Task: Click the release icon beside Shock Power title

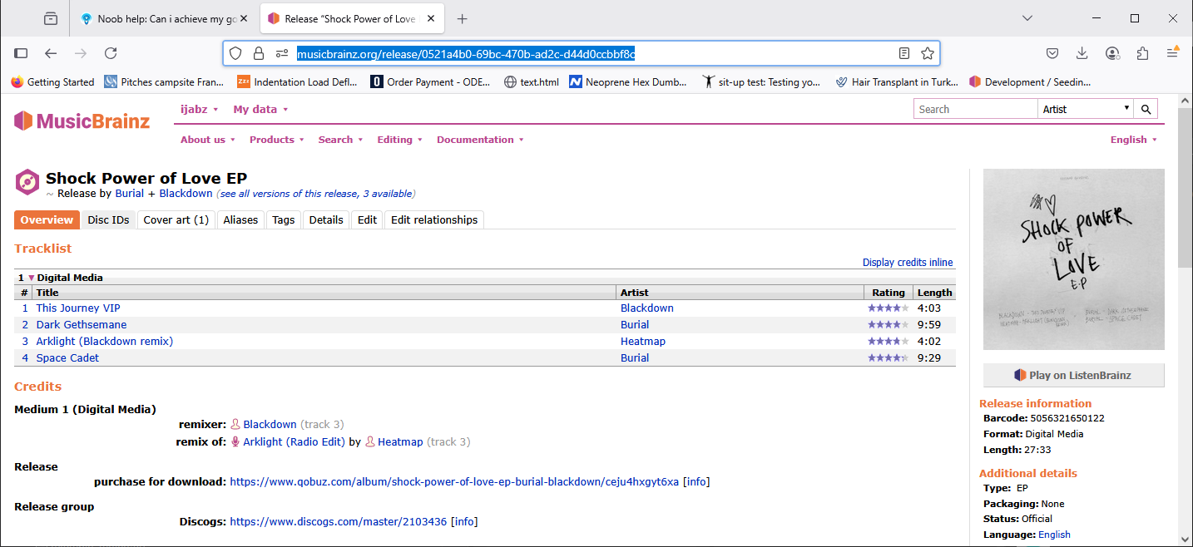Action: (27, 181)
